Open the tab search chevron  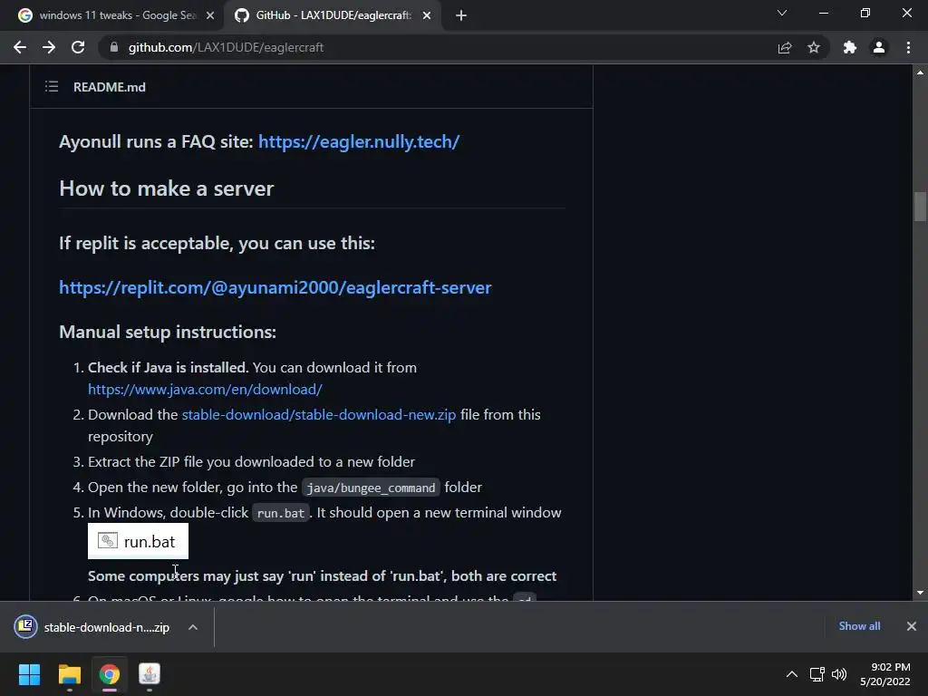click(x=782, y=13)
